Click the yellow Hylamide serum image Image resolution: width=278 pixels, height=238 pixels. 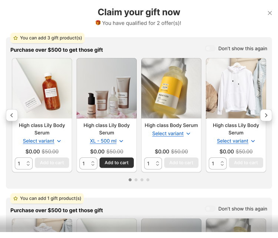pos(171,88)
